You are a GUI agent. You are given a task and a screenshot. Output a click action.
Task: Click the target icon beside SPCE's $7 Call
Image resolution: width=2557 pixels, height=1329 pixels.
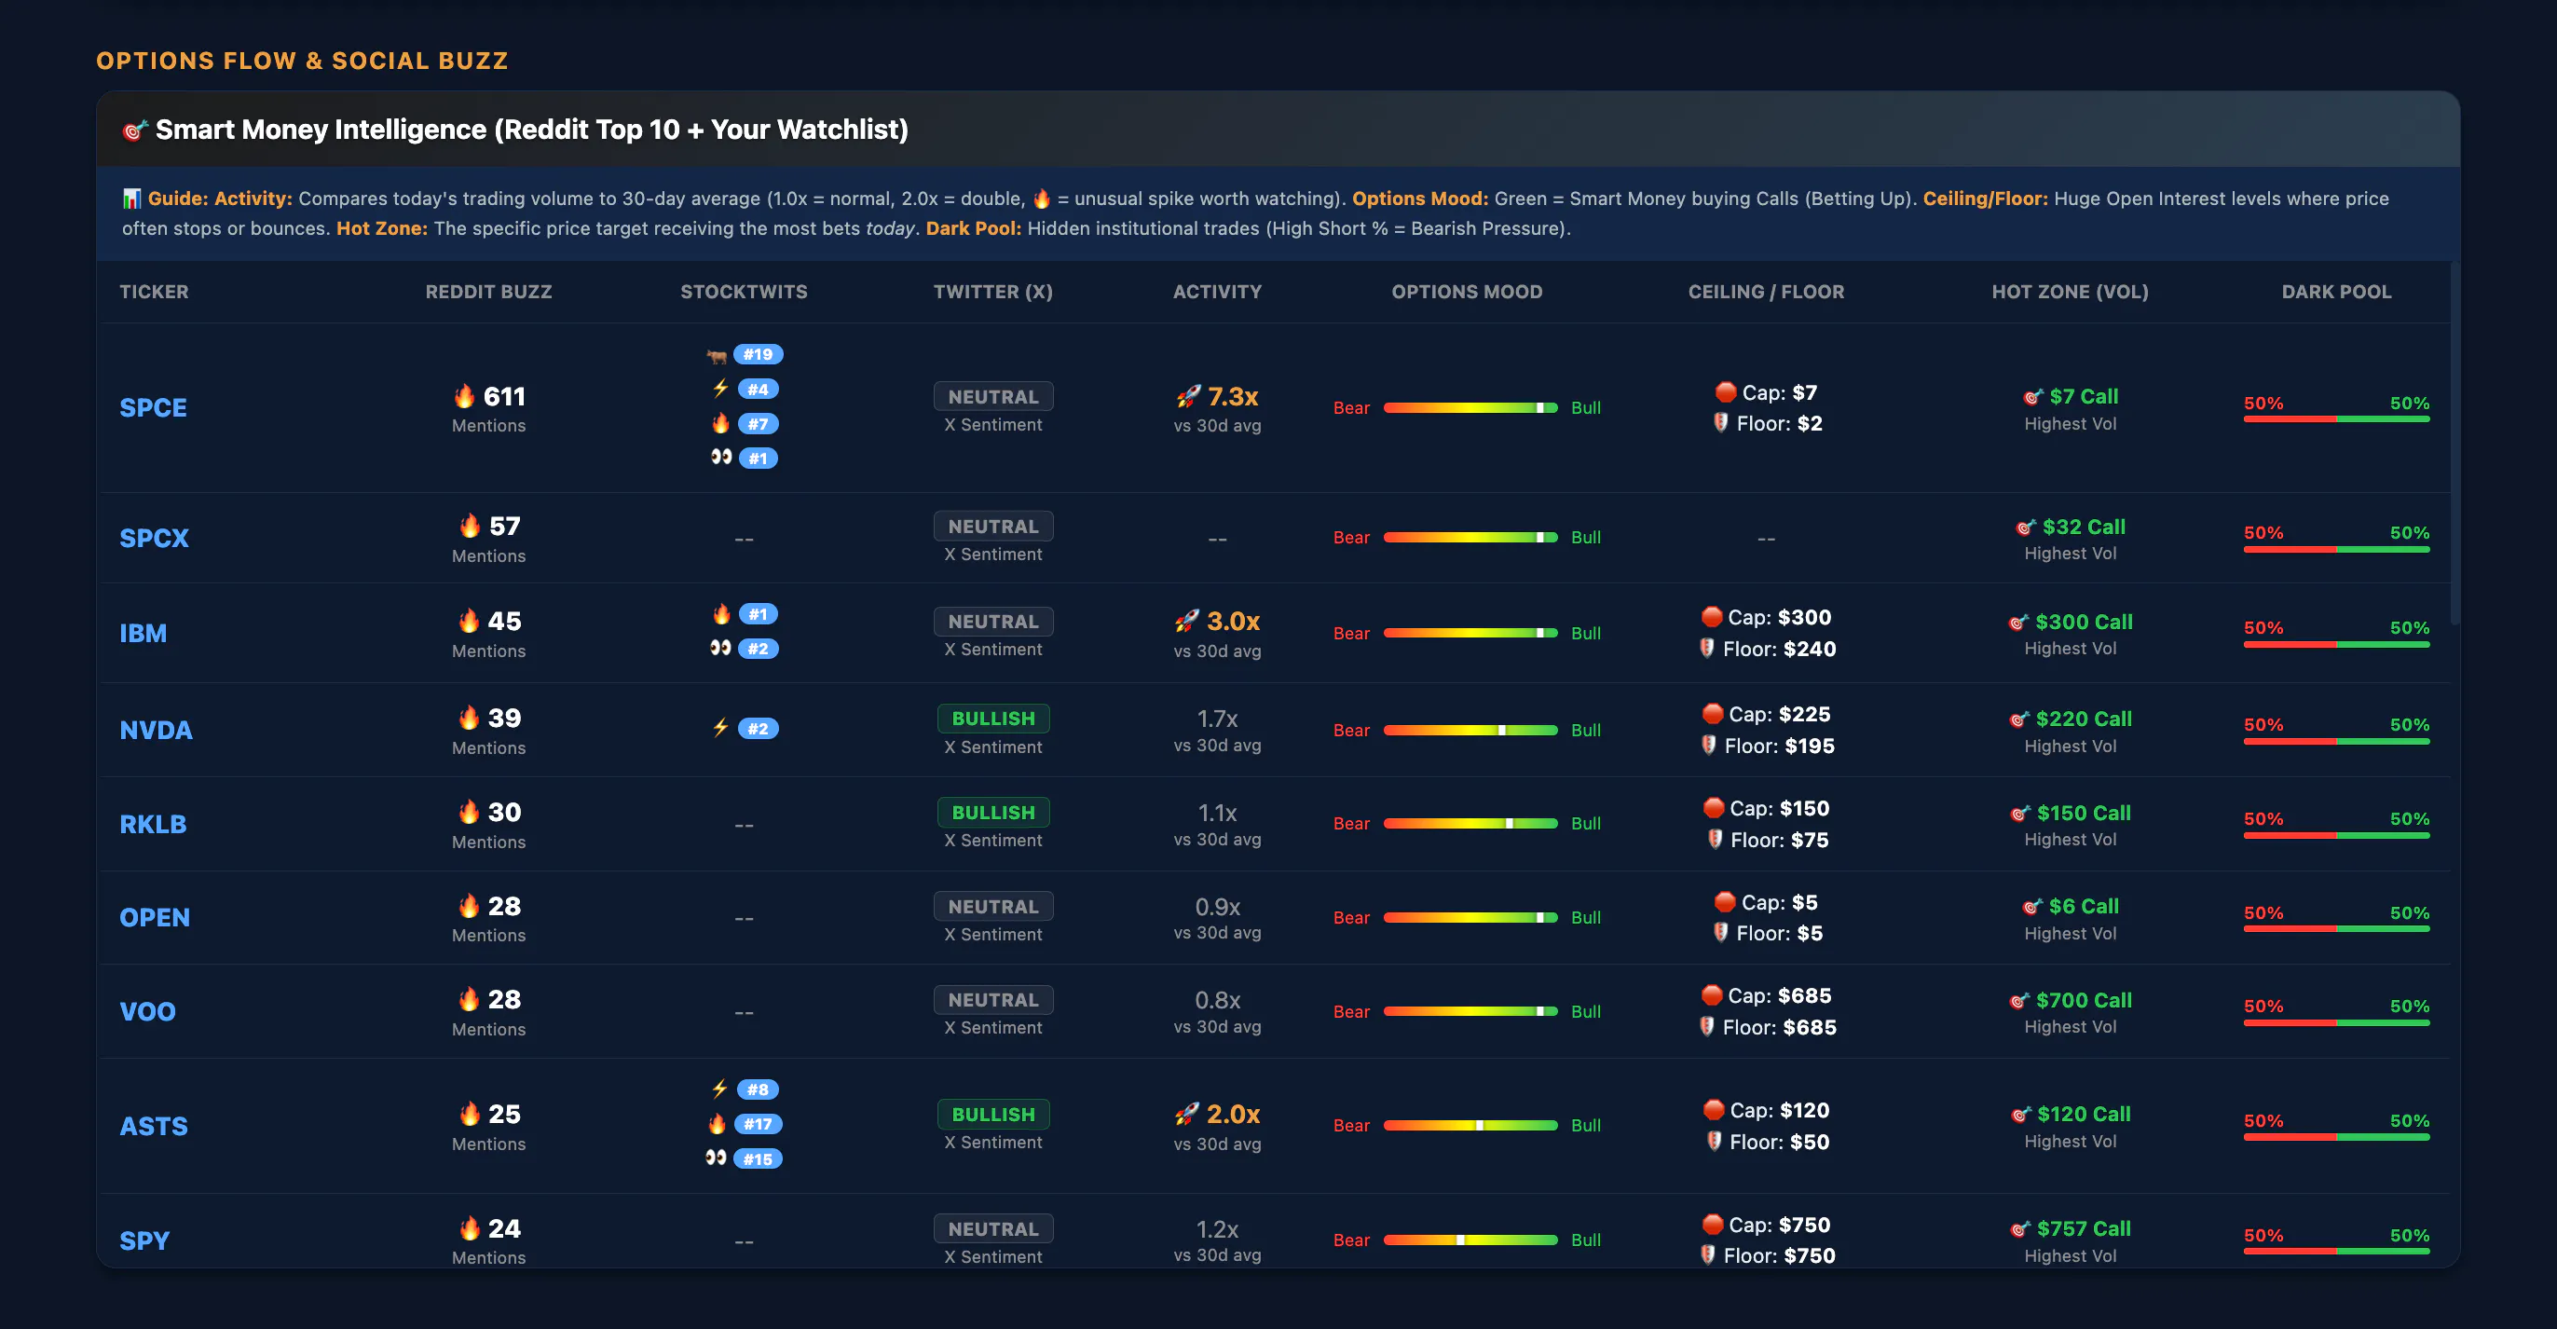pos(2034,396)
